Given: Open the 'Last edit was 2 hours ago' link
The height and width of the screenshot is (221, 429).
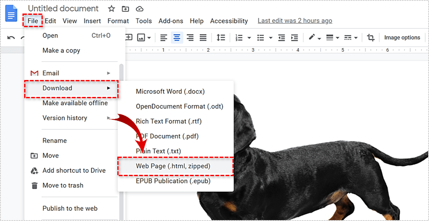Looking at the screenshot, I should click(295, 21).
